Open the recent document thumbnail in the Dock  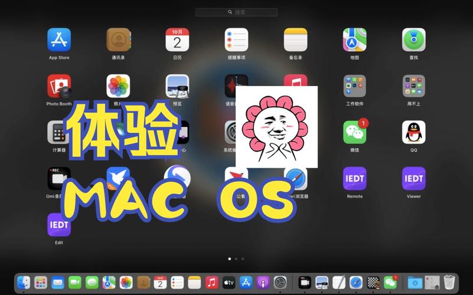point(432,283)
